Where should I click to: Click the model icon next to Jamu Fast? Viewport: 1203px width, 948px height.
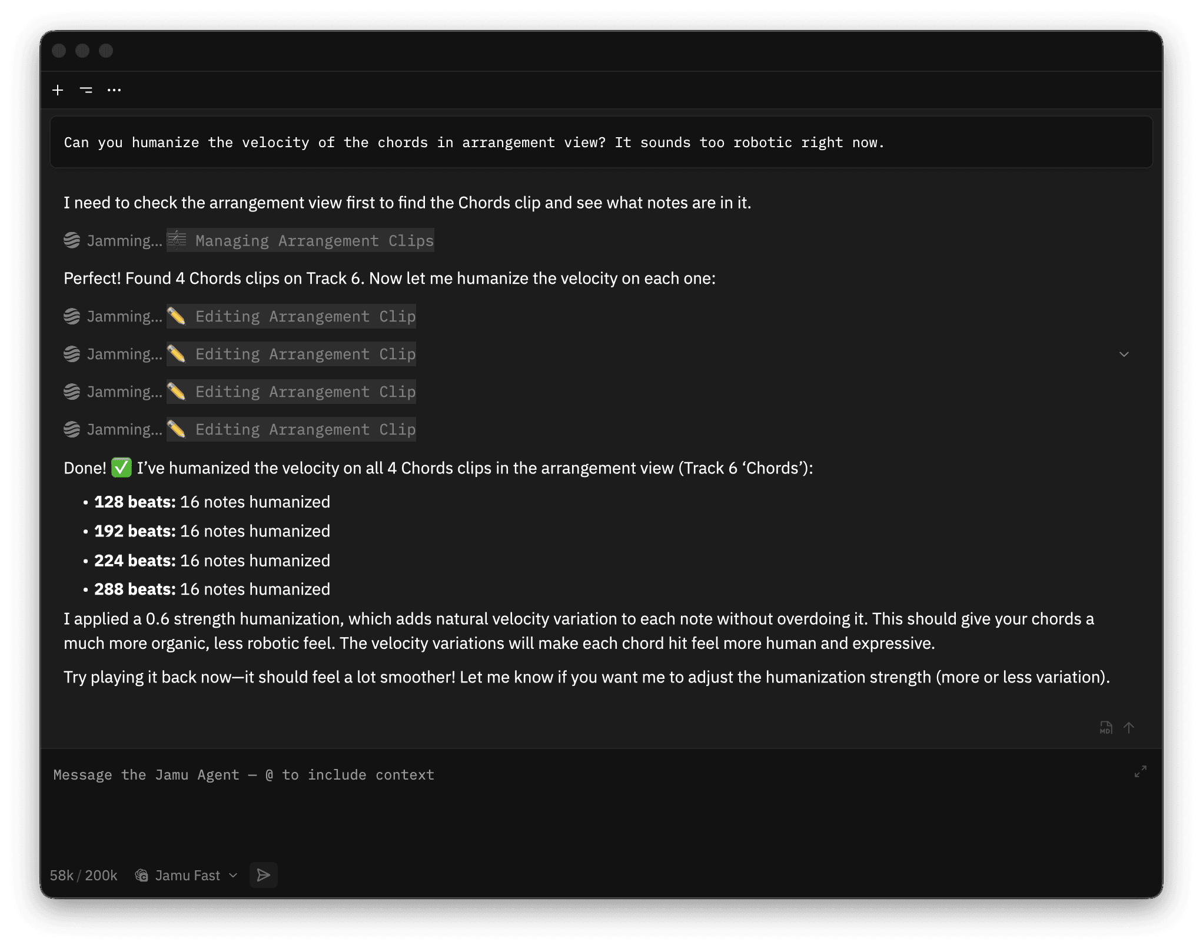point(141,875)
